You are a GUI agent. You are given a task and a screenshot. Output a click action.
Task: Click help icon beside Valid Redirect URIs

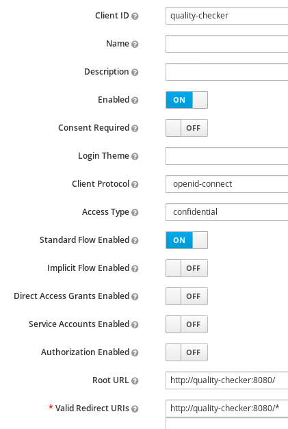(x=135, y=408)
